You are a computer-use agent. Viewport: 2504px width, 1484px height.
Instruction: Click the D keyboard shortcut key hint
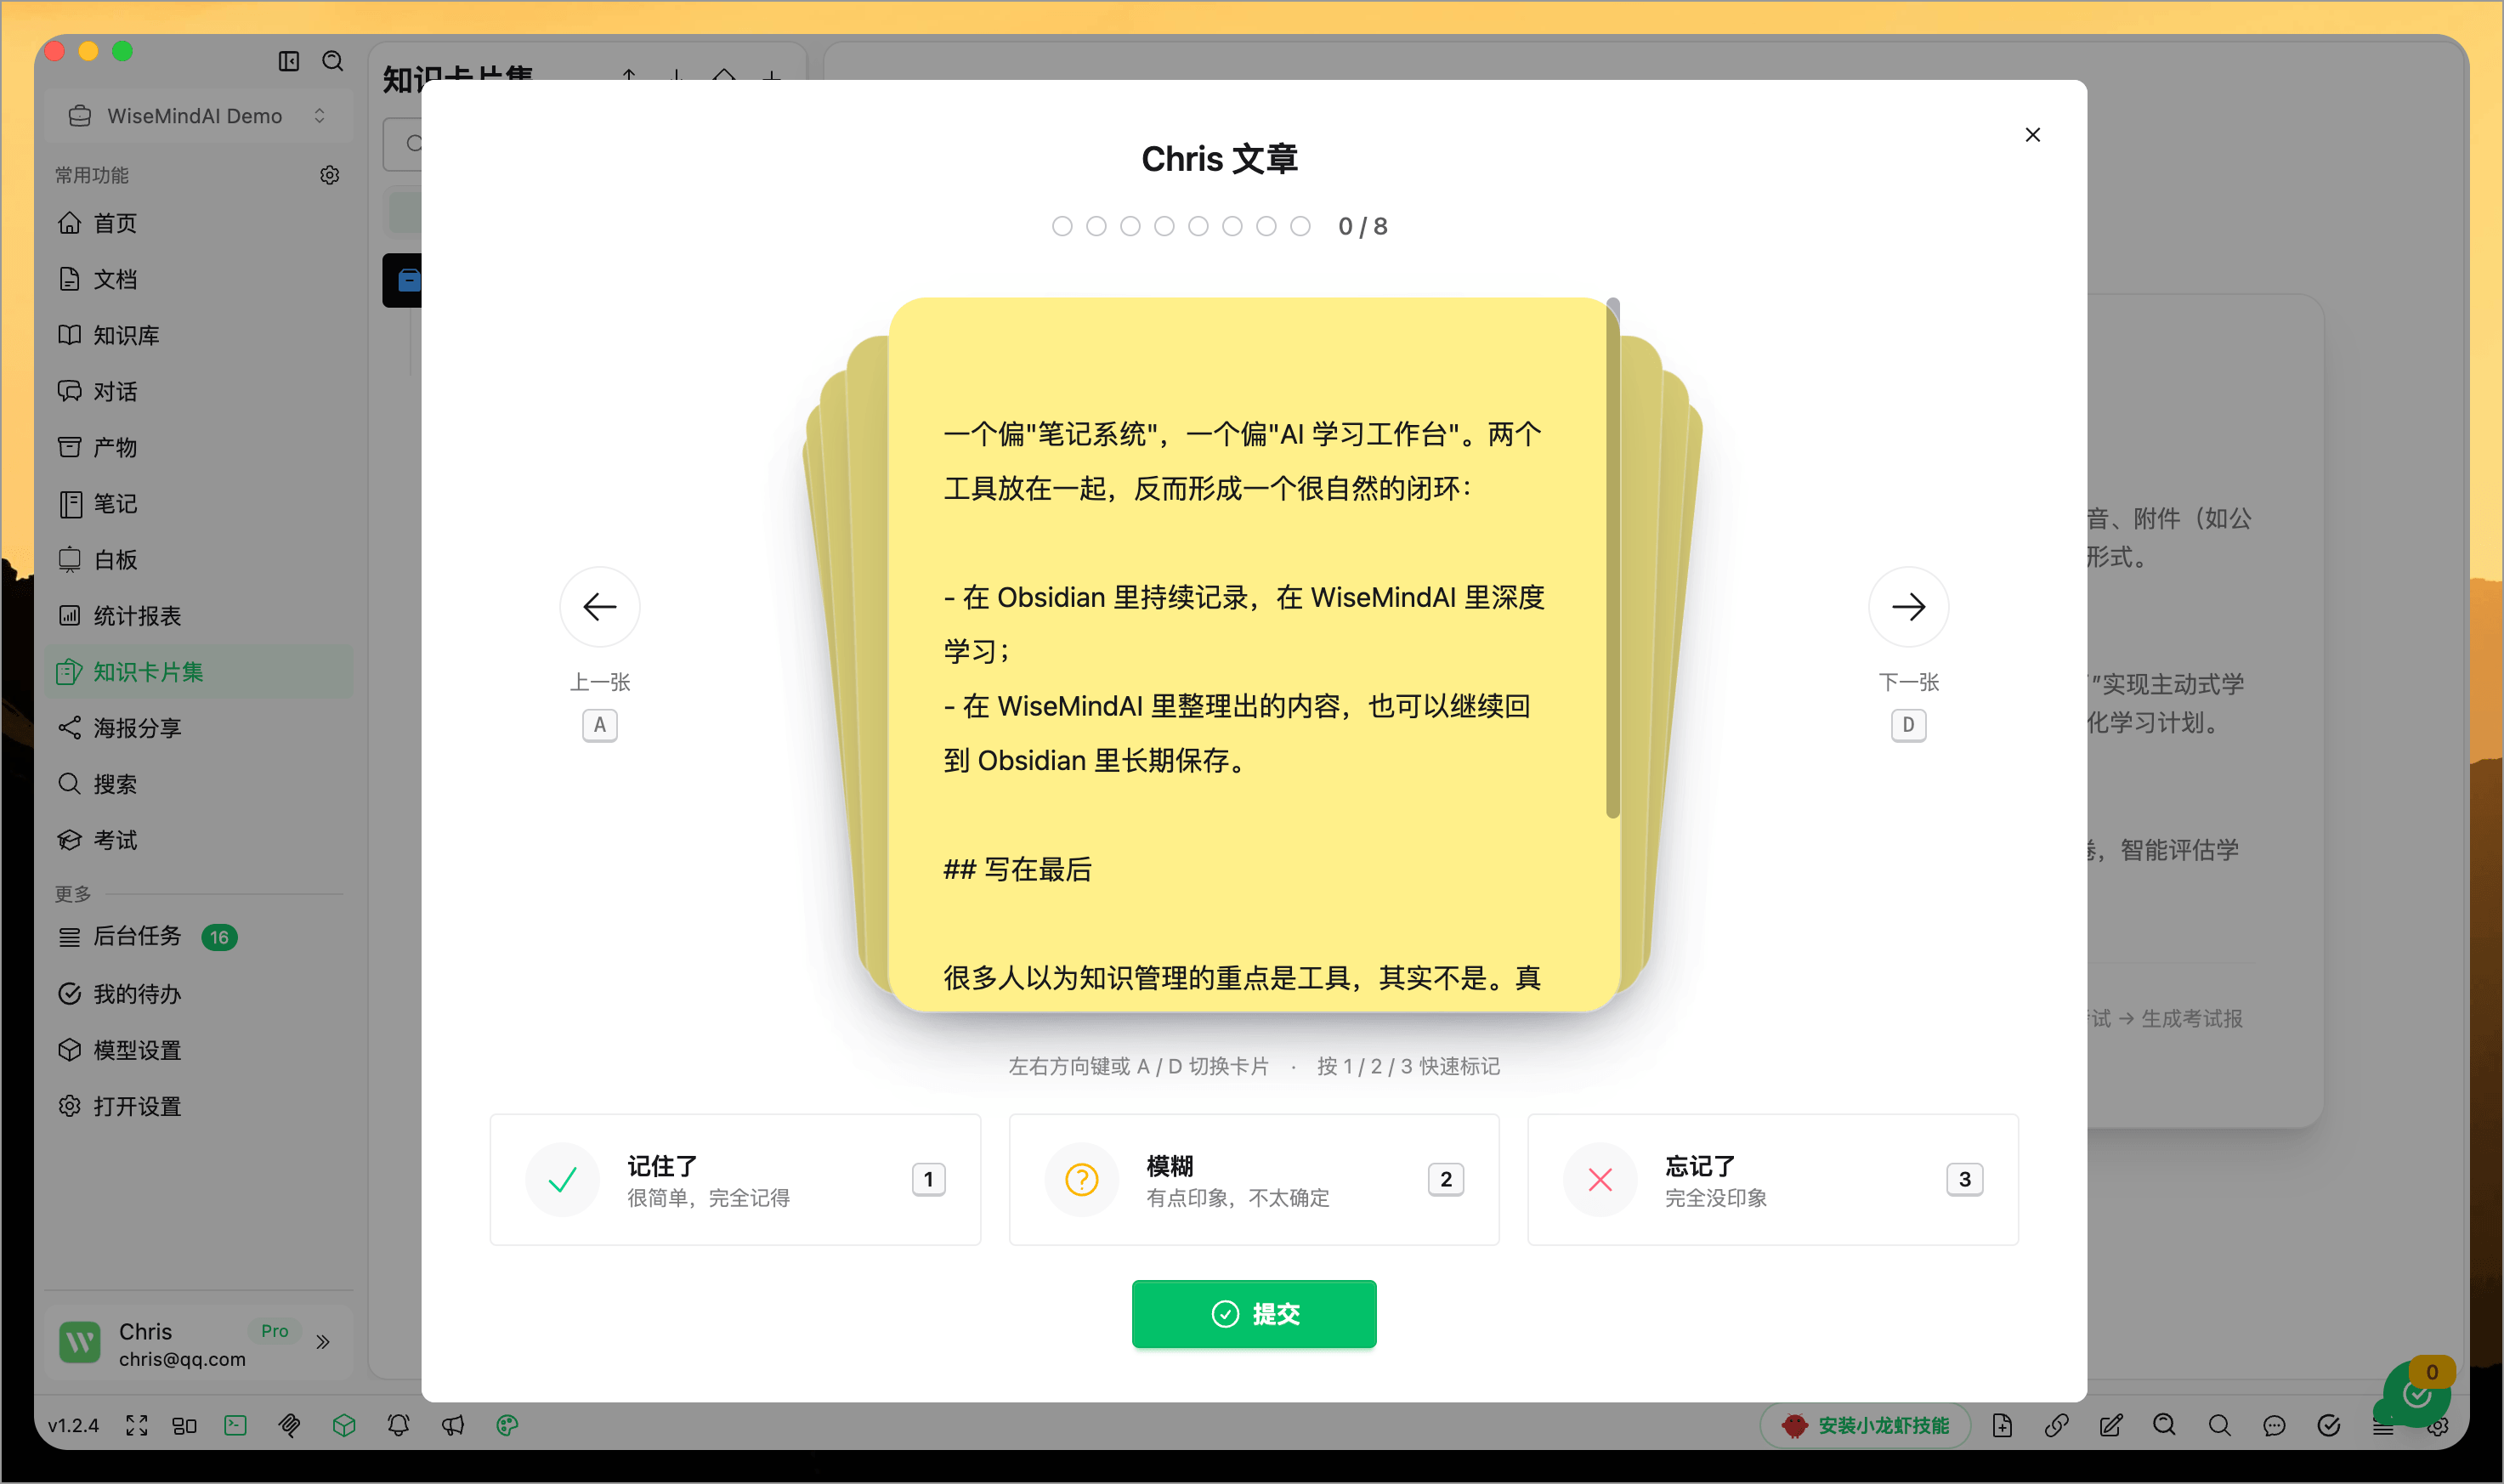click(1908, 725)
